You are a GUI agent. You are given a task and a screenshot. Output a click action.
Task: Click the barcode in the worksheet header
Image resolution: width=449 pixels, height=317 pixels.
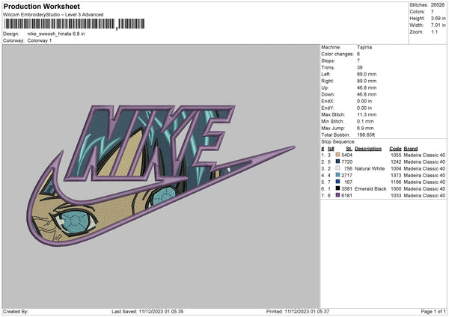click(x=58, y=25)
